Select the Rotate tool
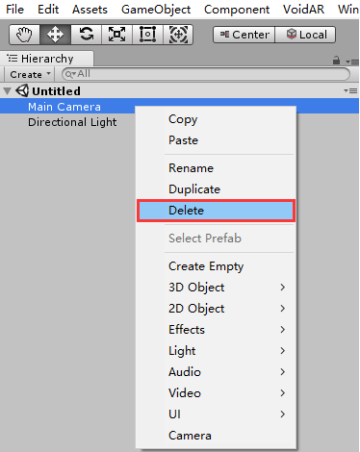 (x=86, y=35)
